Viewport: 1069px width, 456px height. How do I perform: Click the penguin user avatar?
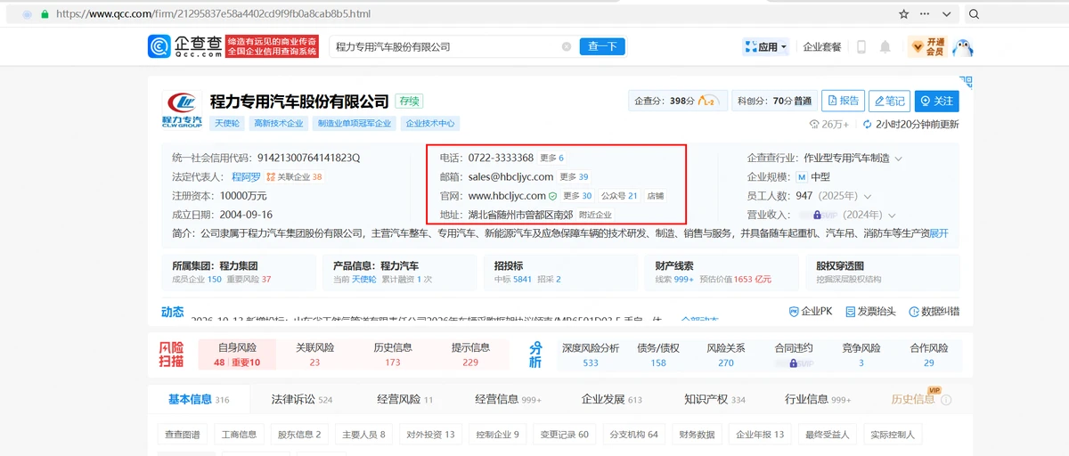coord(963,46)
